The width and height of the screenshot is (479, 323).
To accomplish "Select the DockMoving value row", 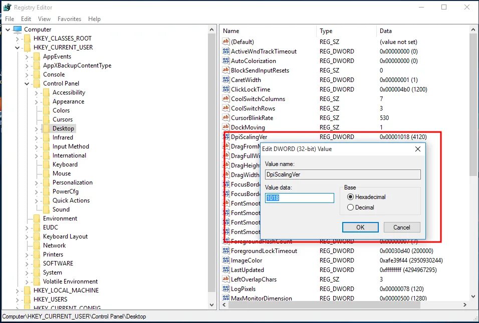I will (345, 127).
